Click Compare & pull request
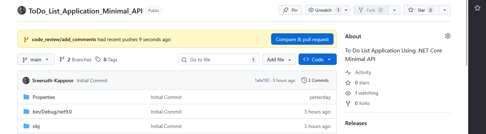Screen dimensions: 486x134 point(302,39)
